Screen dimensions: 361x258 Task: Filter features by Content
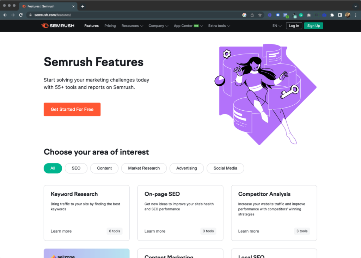(104, 168)
